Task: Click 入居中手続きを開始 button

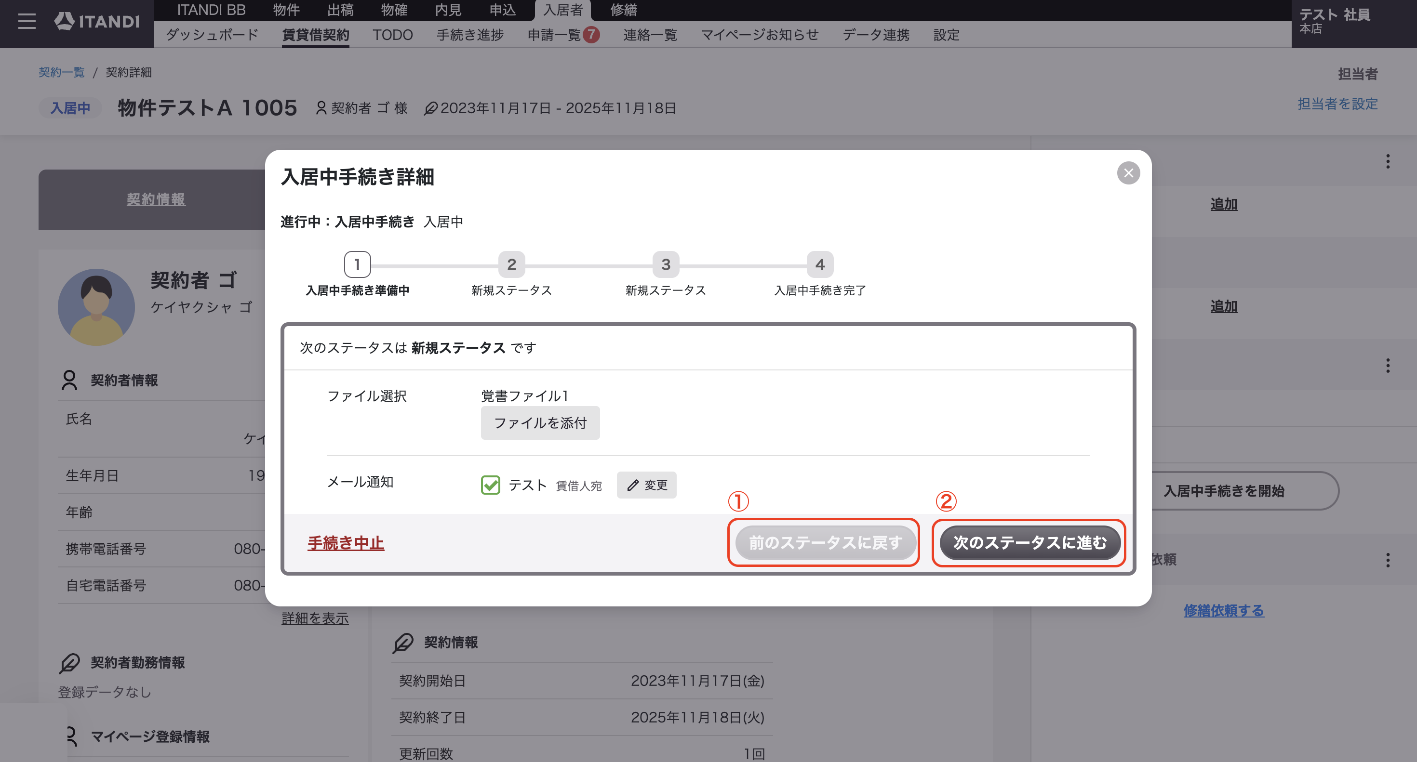Action: point(1224,490)
